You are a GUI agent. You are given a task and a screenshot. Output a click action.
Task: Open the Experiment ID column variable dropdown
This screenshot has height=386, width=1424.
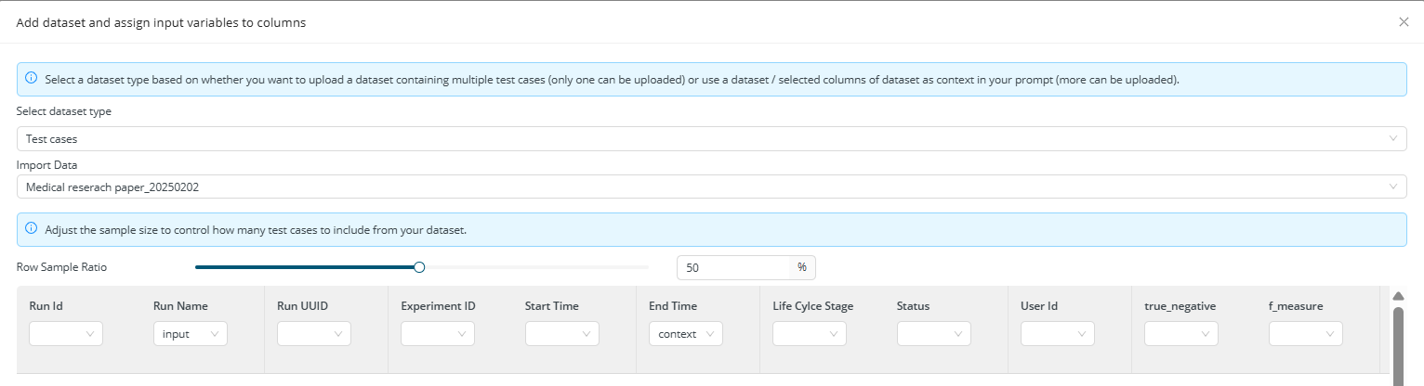pyautogui.click(x=438, y=334)
